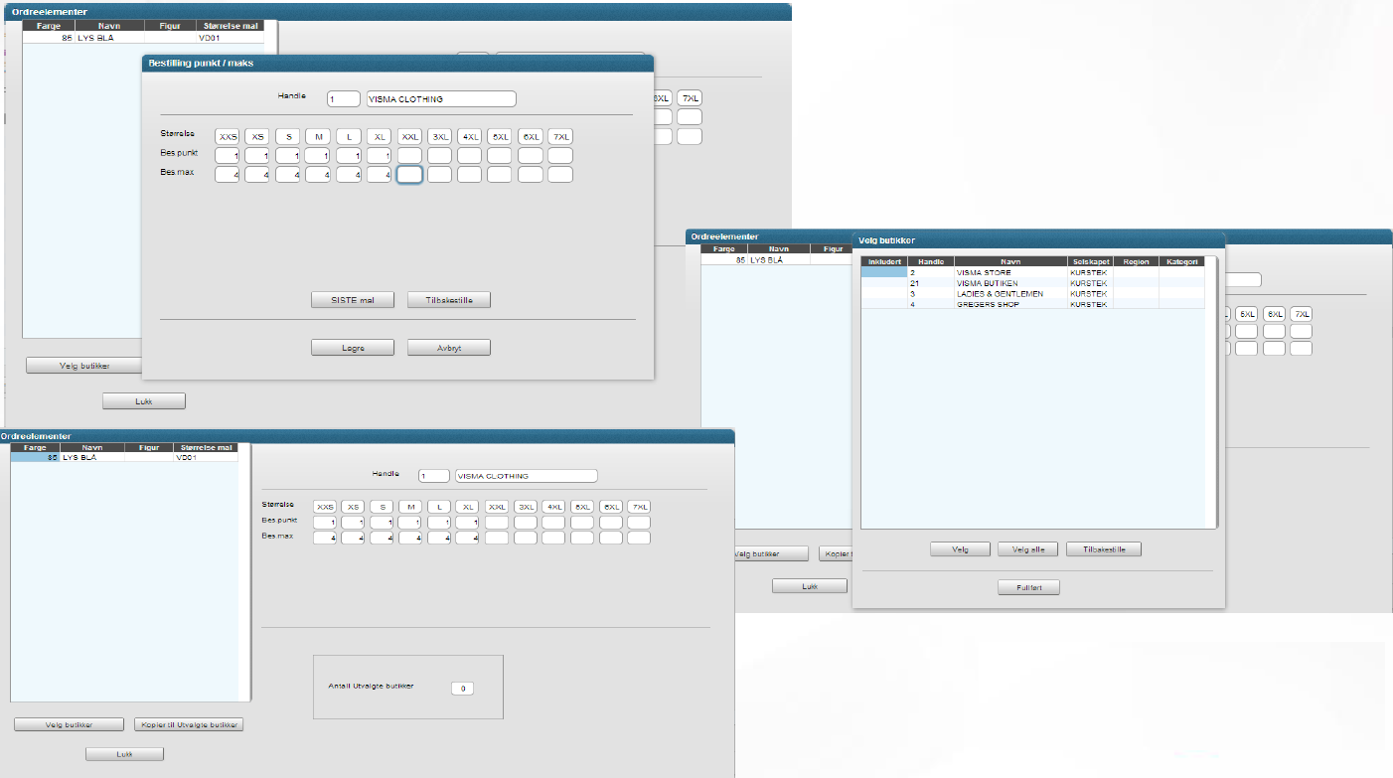Focus Bes punkt field under XXS in dialog

pyautogui.click(x=229, y=155)
